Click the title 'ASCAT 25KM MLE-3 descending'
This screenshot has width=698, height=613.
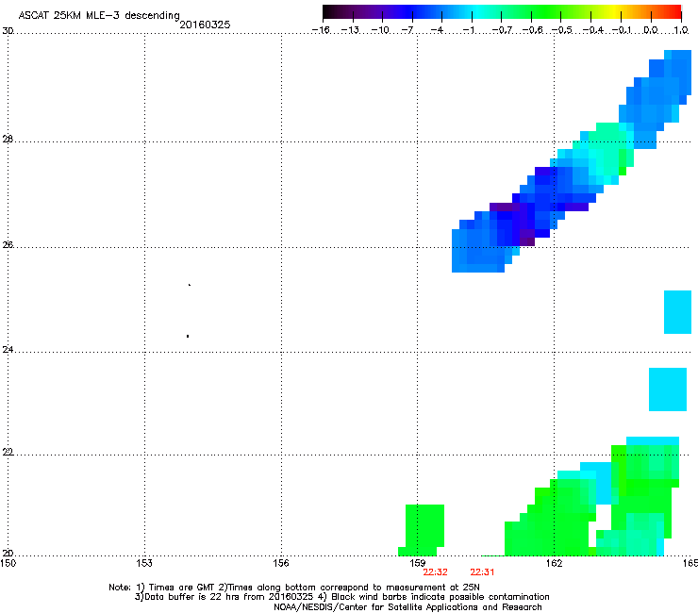coord(99,15)
